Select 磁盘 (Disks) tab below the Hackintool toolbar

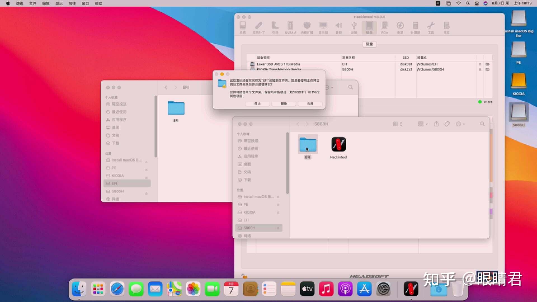[369, 44]
